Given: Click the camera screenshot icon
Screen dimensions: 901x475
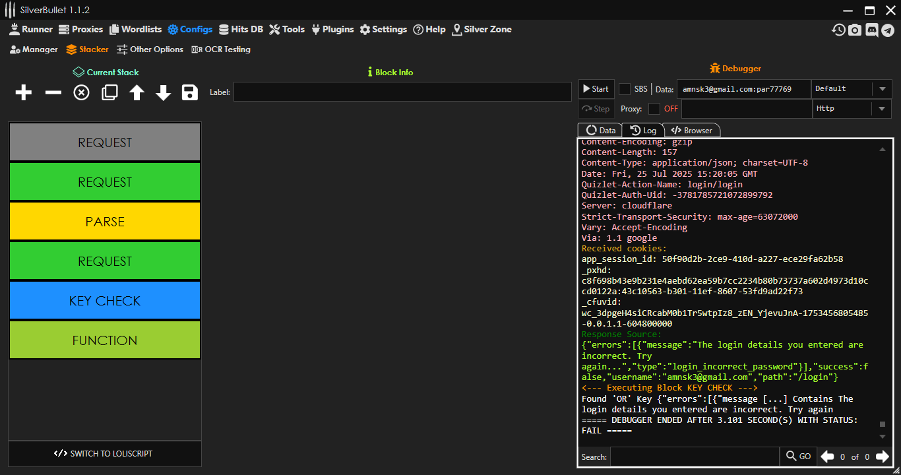Looking at the screenshot, I should [855, 30].
